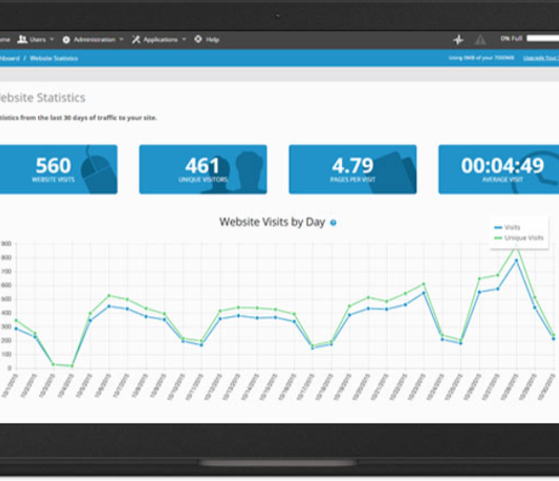Expand the Applications dropdown arrow
559x481 pixels.
pos(184,39)
